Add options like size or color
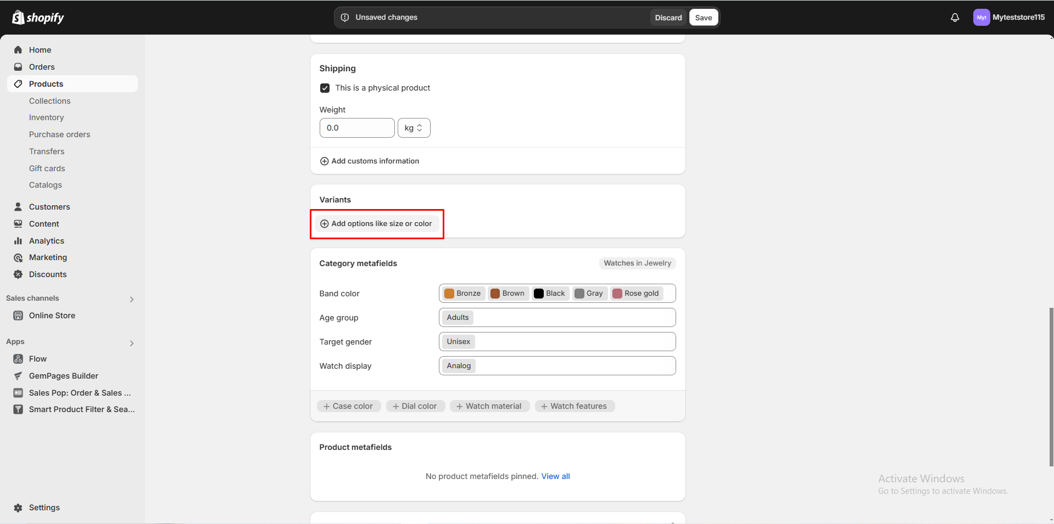 [x=376, y=224]
